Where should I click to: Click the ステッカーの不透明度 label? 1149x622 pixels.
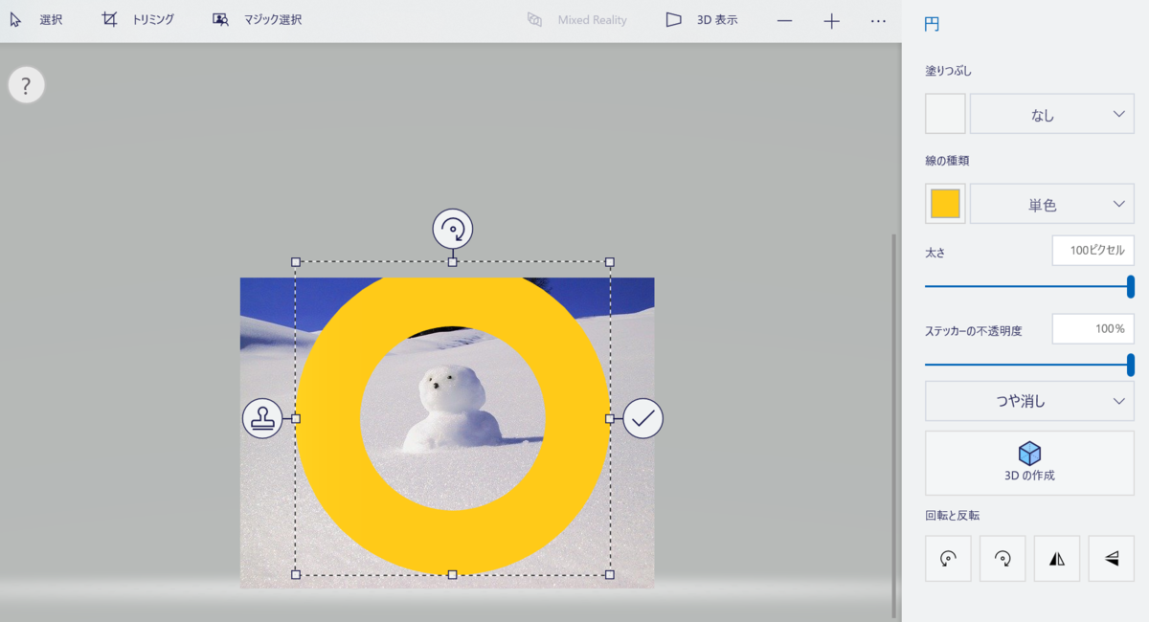coord(974,331)
